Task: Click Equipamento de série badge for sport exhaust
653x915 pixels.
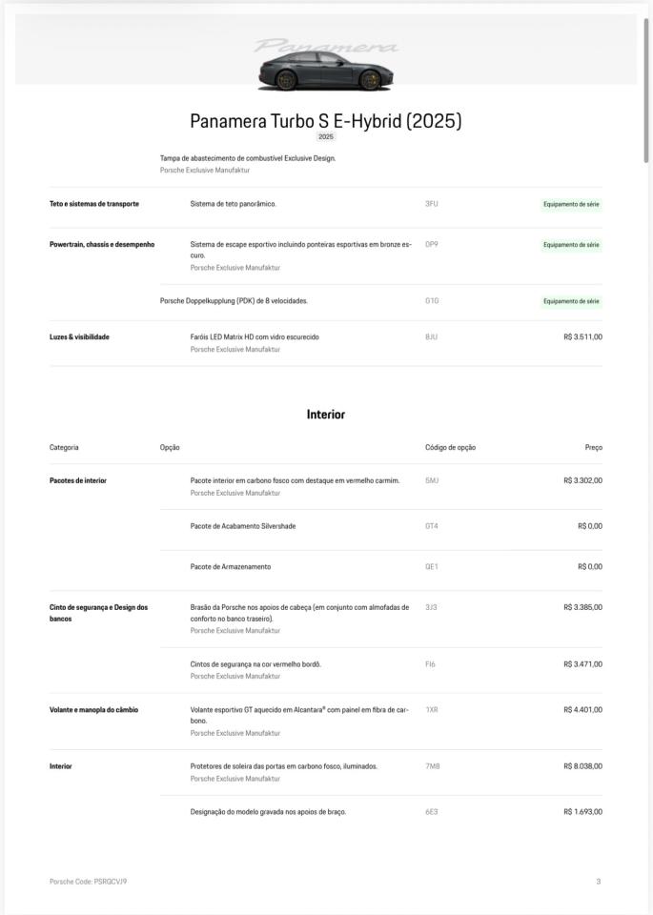Action: 571,245
